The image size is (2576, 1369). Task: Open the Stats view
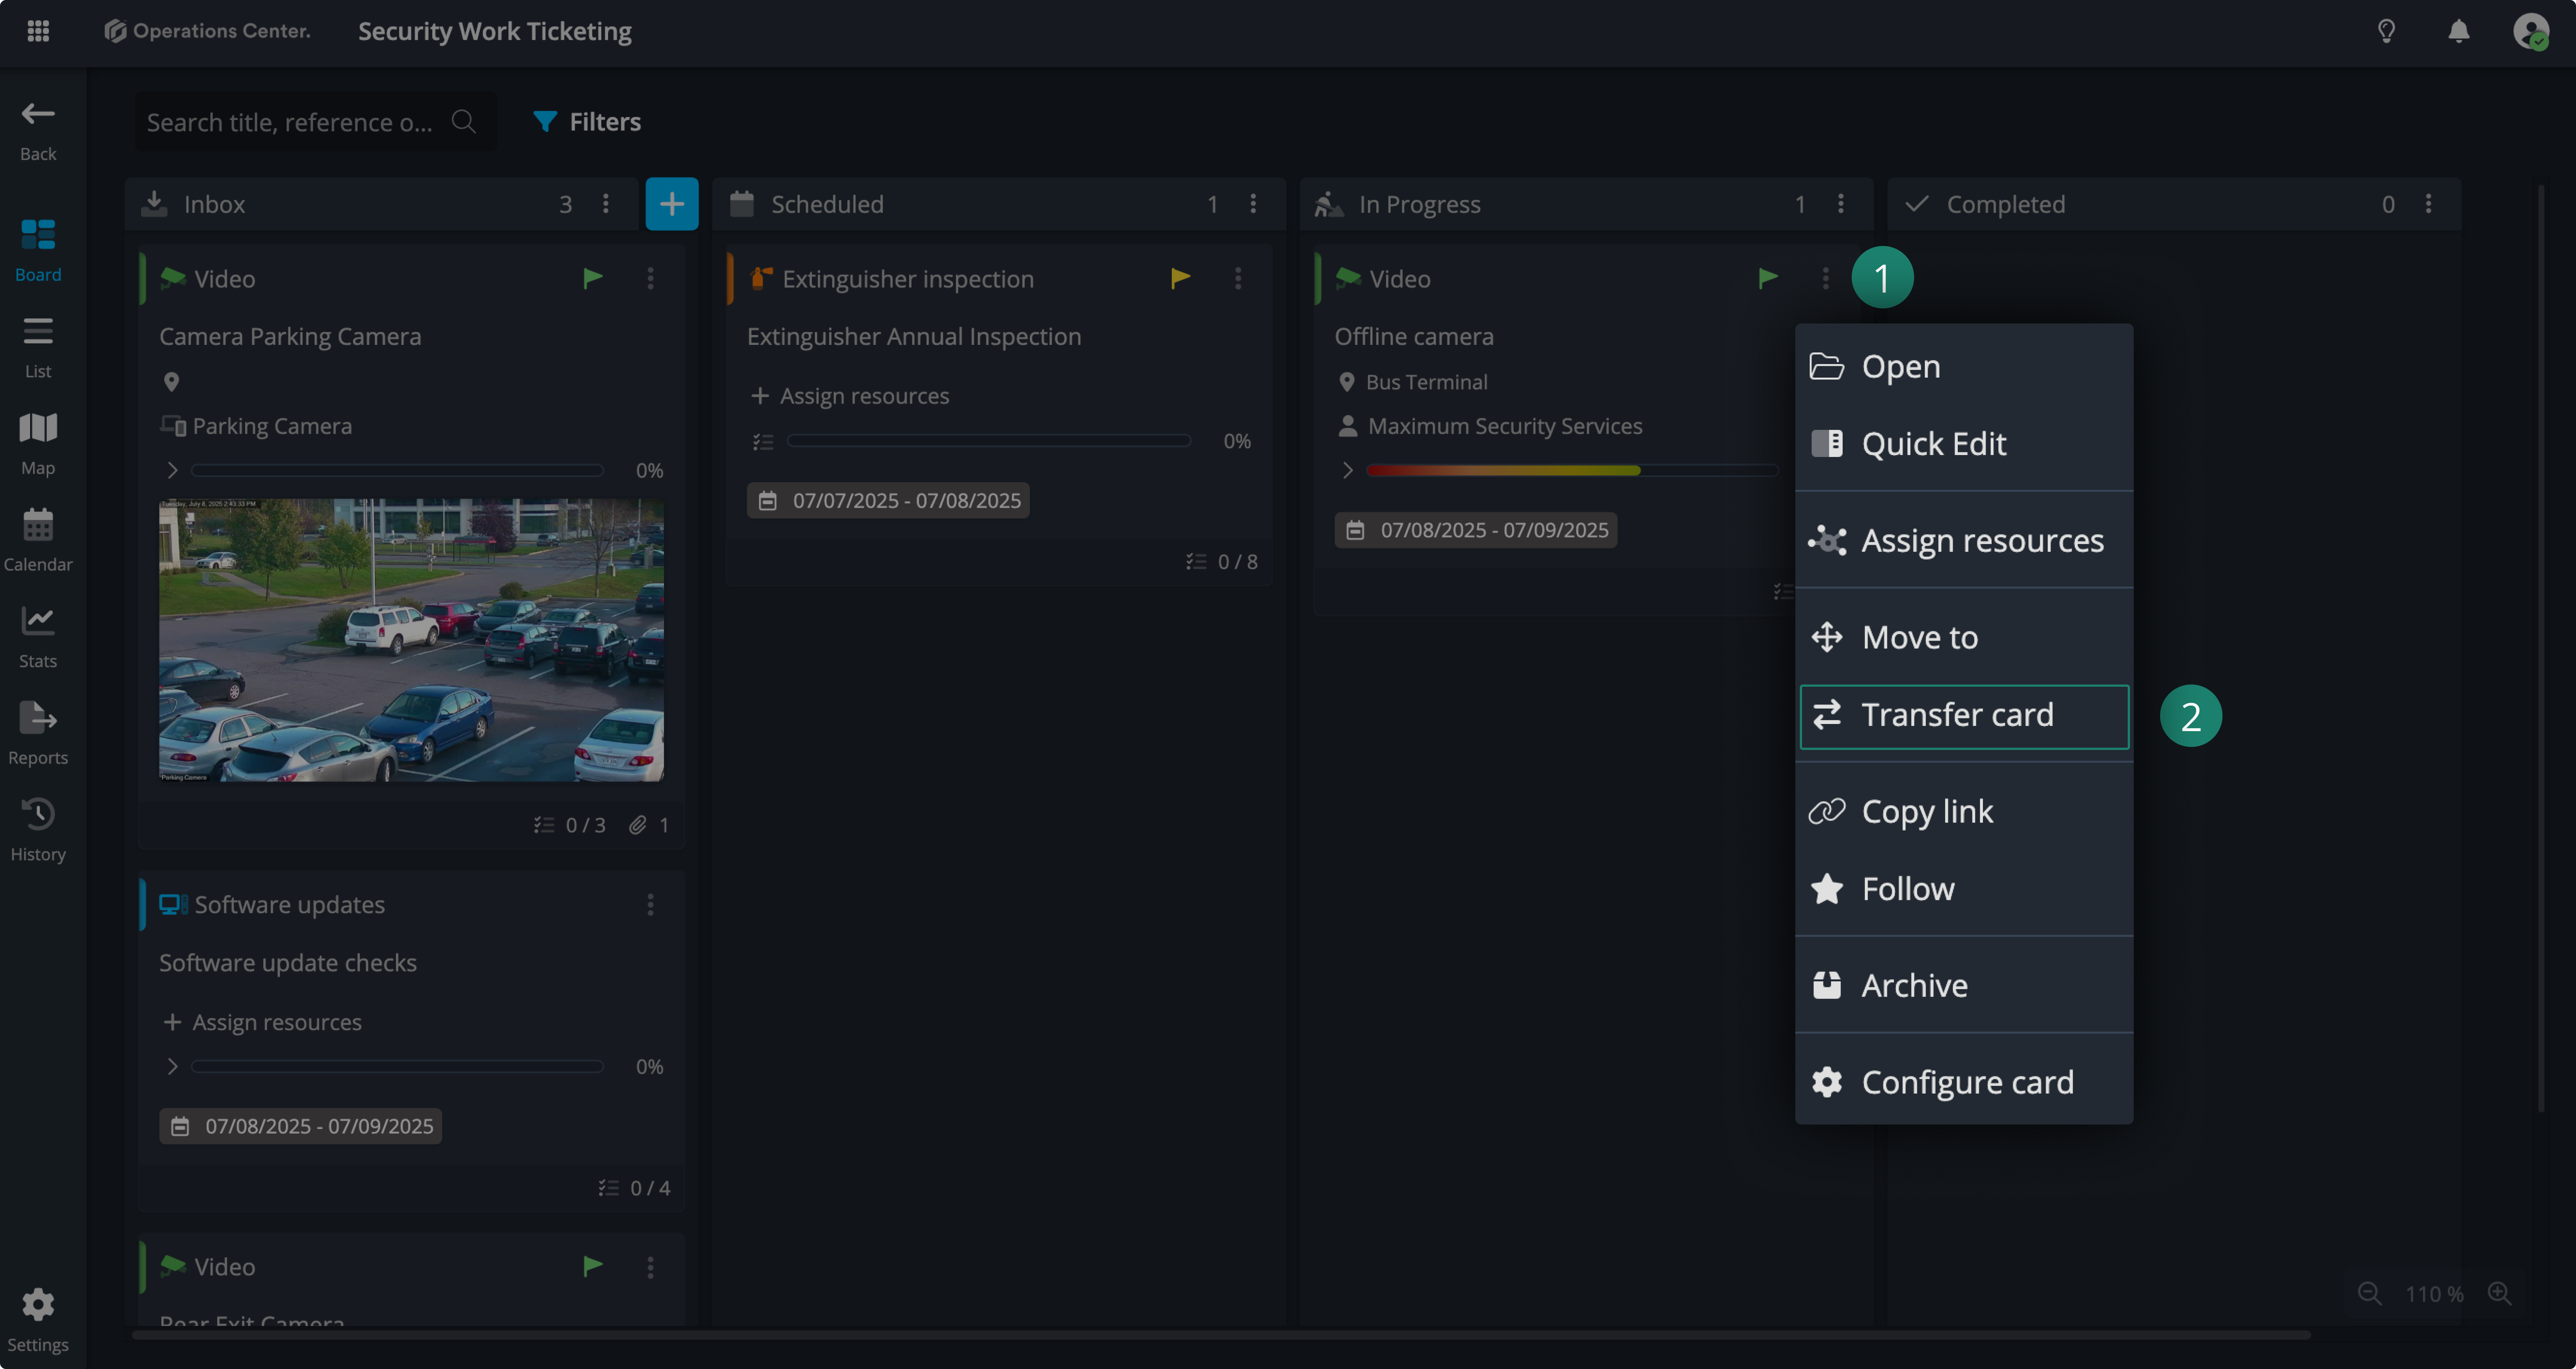(x=38, y=637)
